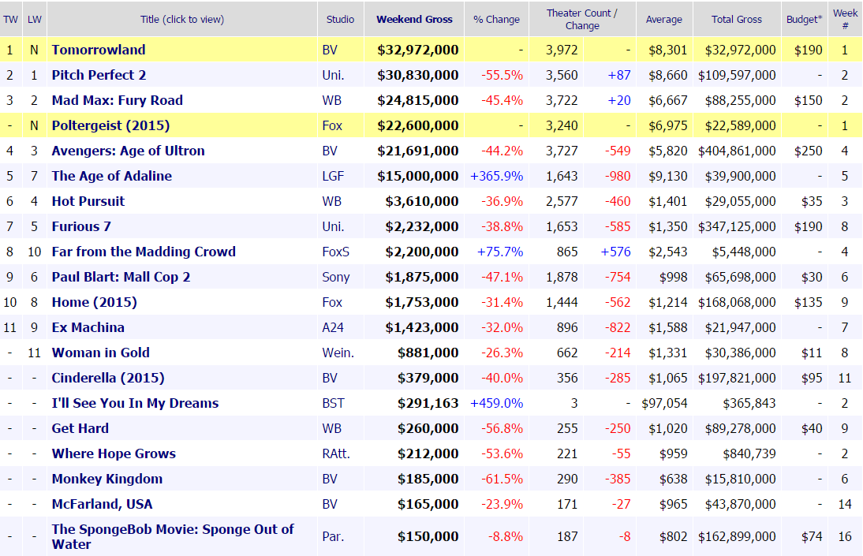
Task: View I'll See You In My Dreams
Action: point(135,404)
